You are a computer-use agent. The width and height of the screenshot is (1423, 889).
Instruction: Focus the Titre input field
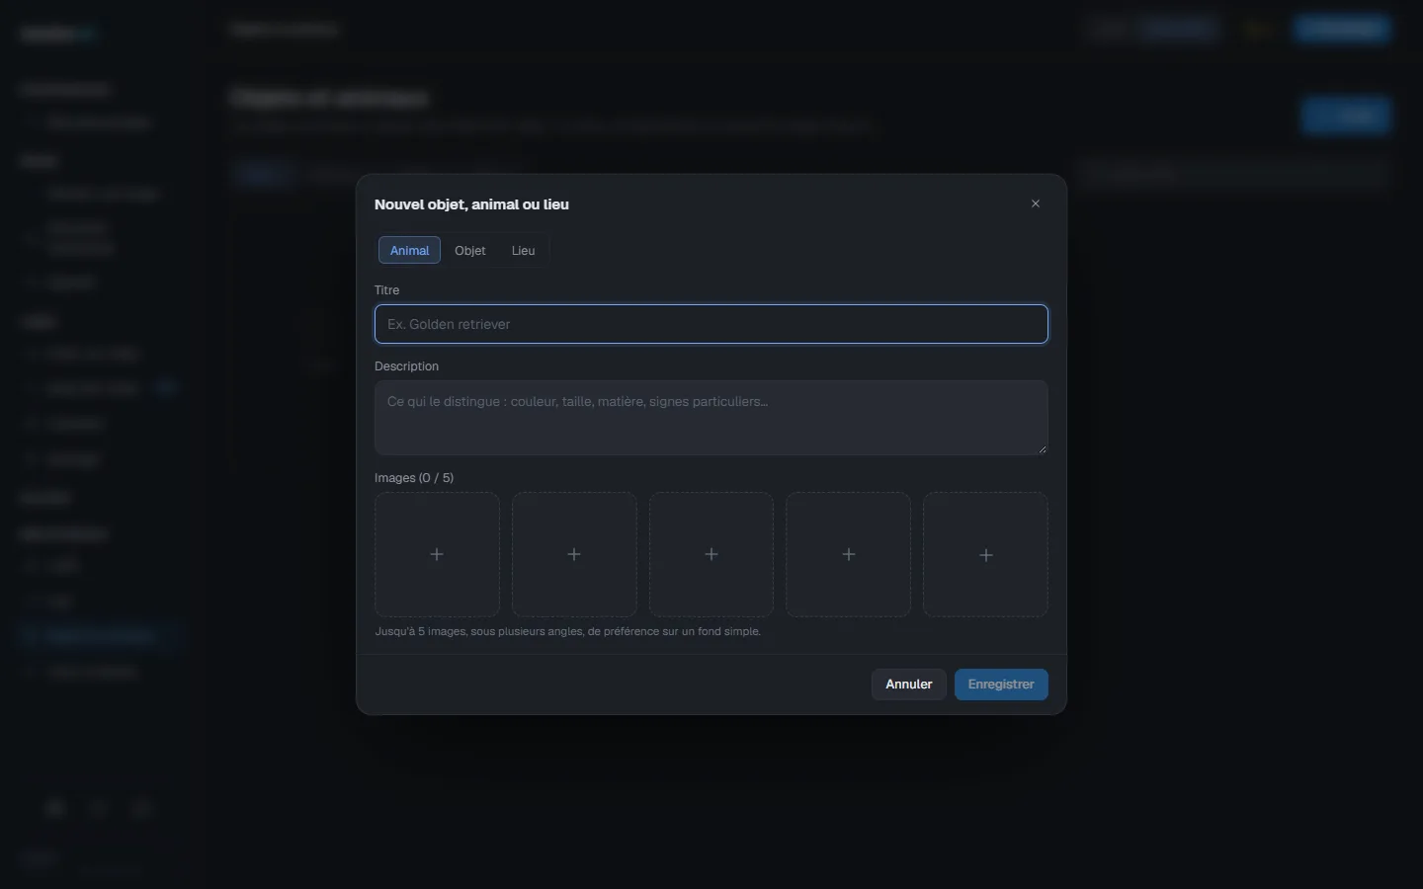711,324
